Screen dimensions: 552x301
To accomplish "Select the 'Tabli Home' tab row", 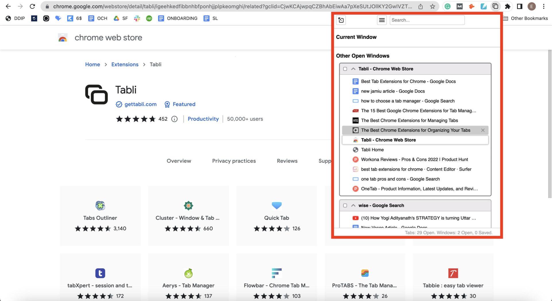I will (x=415, y=150).
